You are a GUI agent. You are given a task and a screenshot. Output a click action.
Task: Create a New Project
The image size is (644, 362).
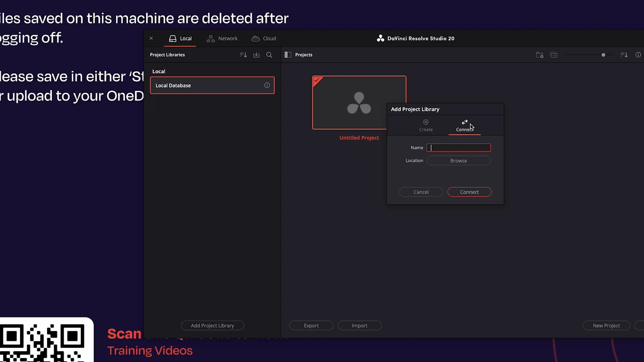606,325
